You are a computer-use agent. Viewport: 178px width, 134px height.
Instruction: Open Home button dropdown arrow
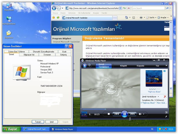point(130,17)
